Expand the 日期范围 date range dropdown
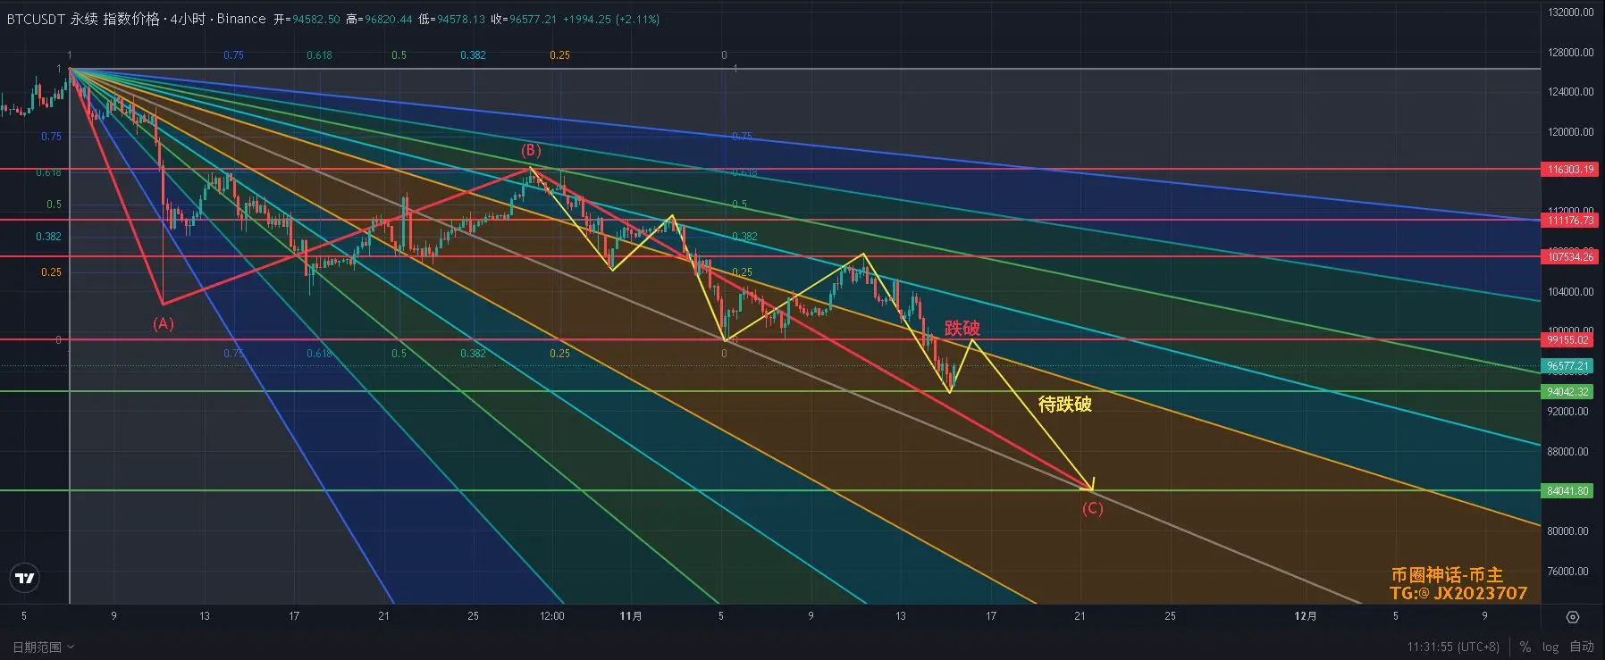Viewport: 1605px width, 660px height. pyautogui.click(x=42, y=647)
